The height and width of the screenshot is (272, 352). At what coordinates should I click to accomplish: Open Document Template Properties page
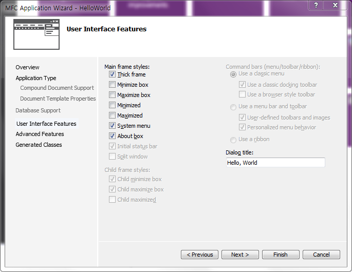click(58, 99)
